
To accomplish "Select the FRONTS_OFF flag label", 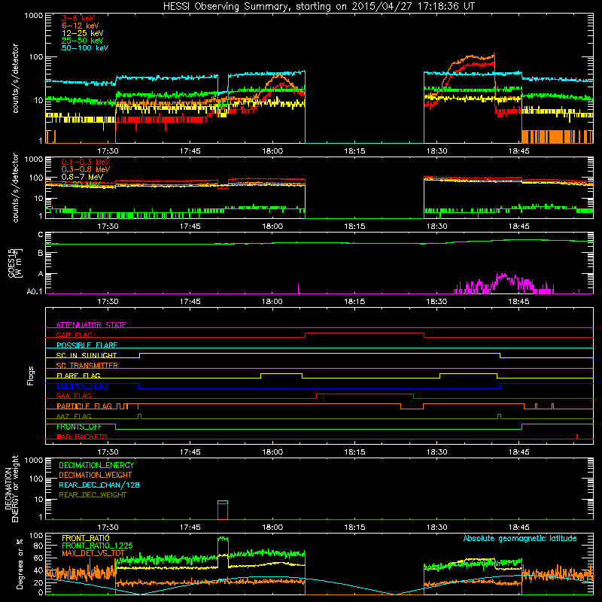I will pos(79,427).
